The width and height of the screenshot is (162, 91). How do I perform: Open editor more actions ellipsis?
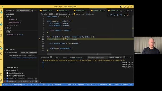131,11
